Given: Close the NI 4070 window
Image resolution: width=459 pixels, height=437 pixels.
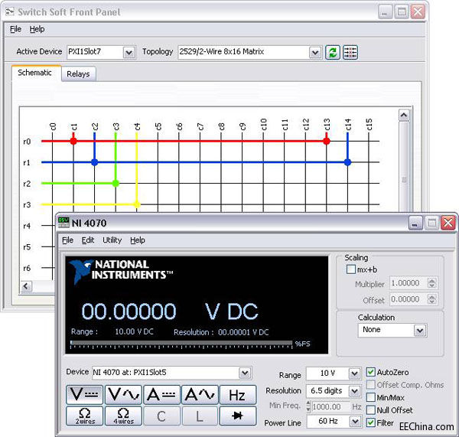Looking at the screenshot, I should pos(448,223).
